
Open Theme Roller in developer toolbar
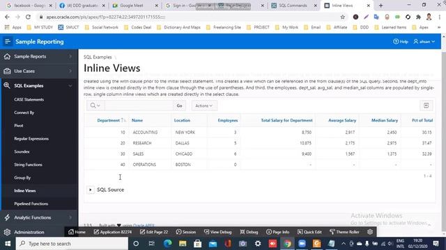(344, 232)
